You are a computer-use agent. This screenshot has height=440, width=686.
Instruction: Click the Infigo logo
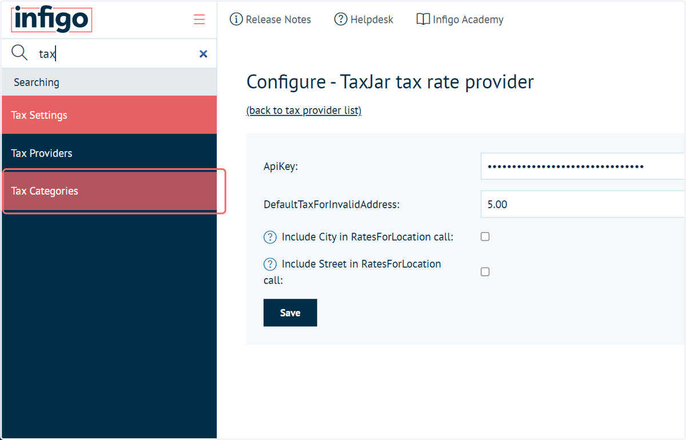tap(51, 19)
